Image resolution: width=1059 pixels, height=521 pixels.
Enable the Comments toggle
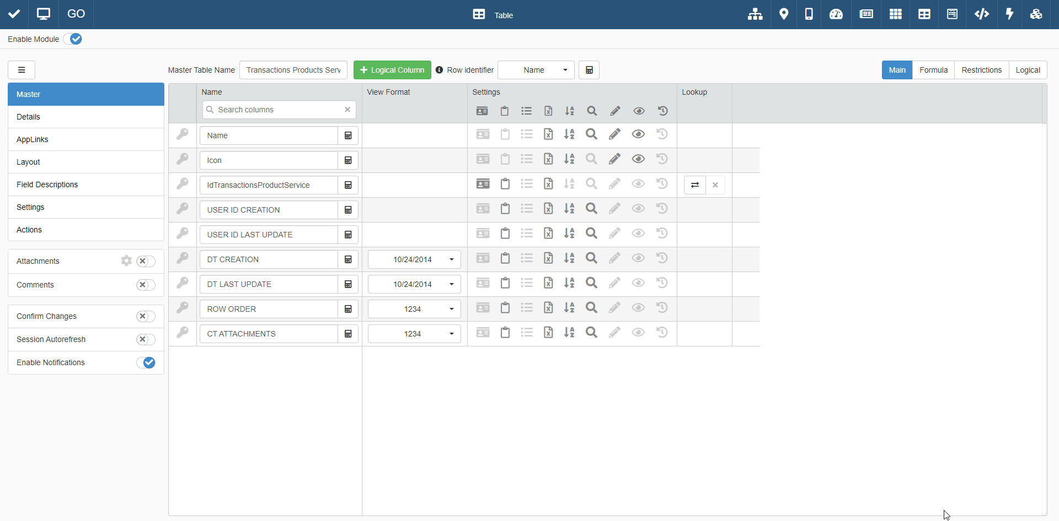[146, 285]
